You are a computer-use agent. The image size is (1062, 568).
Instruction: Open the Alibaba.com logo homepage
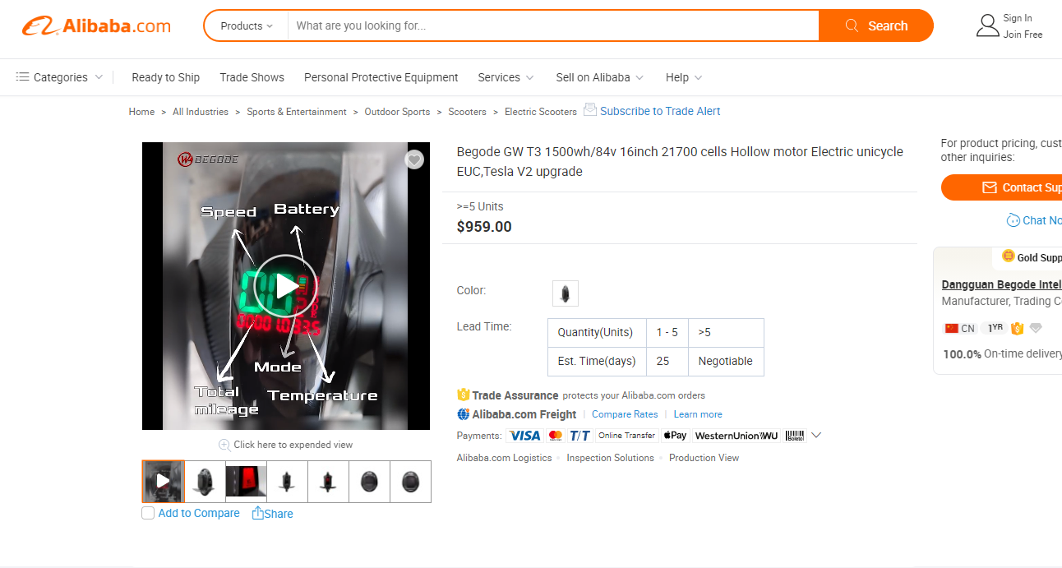tap(96, 25)
